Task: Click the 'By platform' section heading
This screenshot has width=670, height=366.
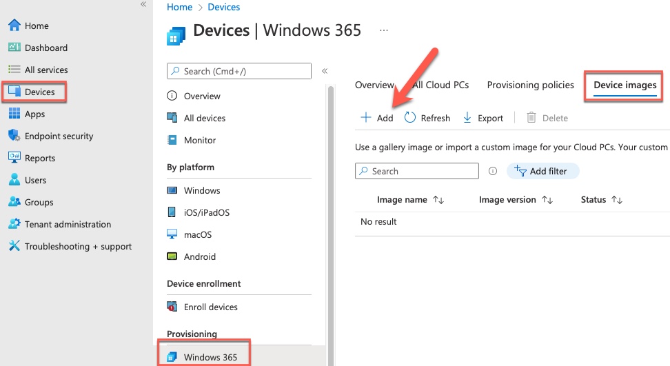Action: tap(190, 167)
